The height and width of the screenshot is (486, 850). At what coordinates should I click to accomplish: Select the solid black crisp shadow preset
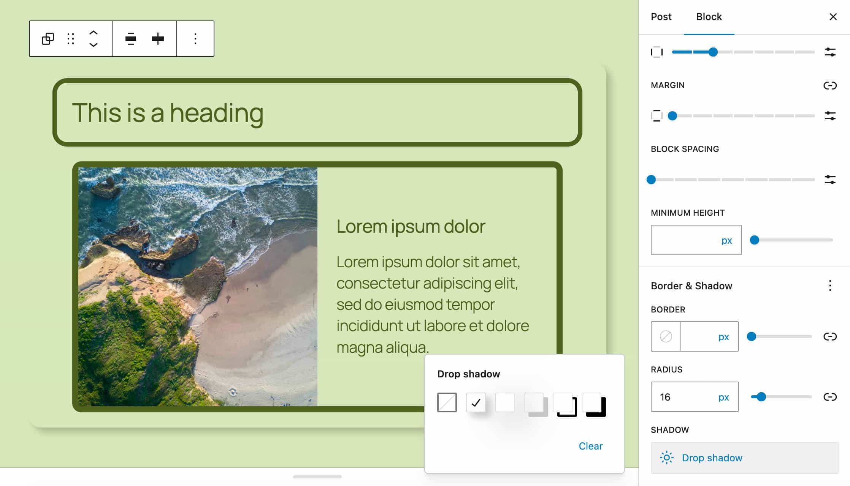[592, 402]
